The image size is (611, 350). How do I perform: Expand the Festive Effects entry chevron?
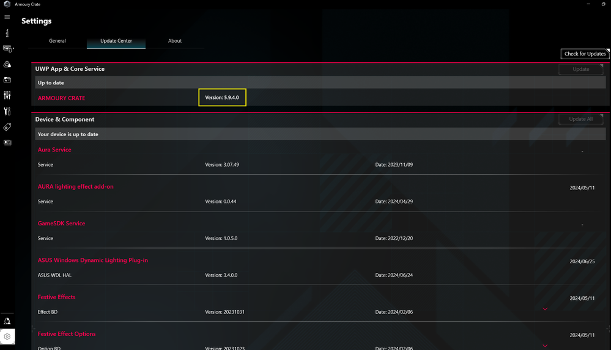click(x=545, y=309)
